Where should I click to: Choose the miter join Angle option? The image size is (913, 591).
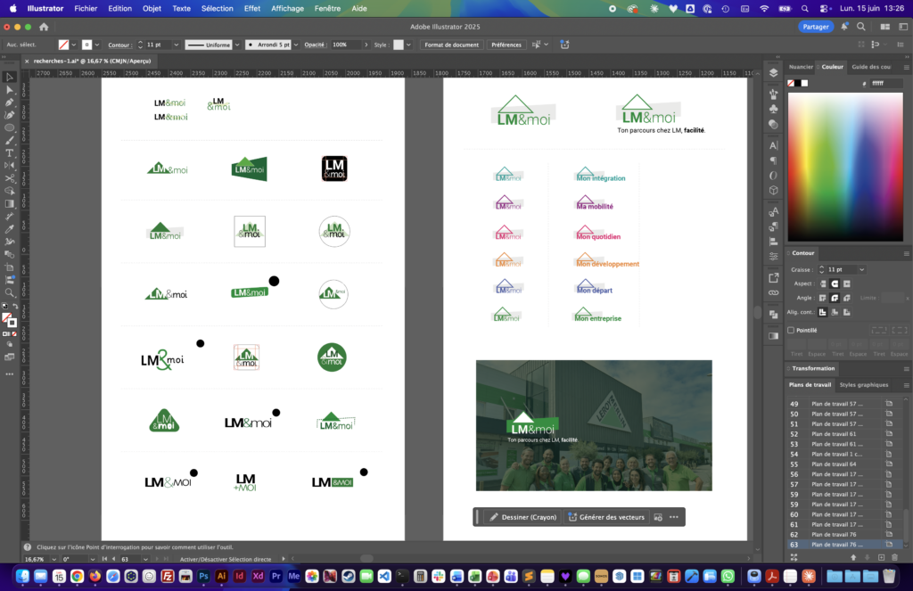[x=823, y=298]
